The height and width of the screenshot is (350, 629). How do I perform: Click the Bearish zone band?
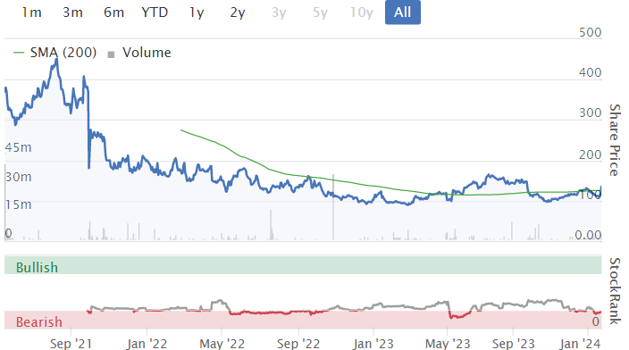pyautogui.click(x=303, y=320)
